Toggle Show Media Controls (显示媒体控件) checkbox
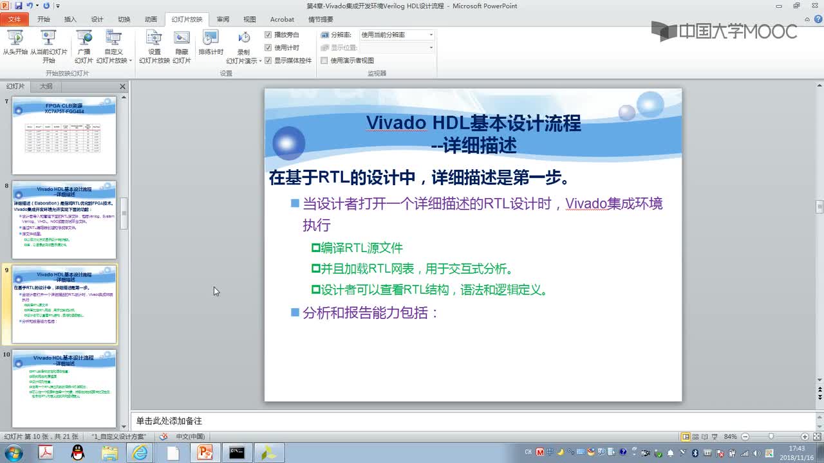Image resolution: width=824 pixels, height=463 pixels. point(268,60)
